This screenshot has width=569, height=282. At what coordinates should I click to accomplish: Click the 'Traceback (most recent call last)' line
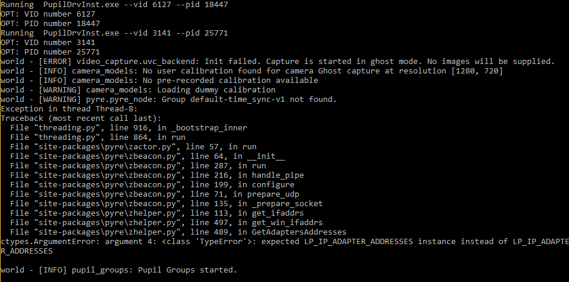(x=81, y=118)
